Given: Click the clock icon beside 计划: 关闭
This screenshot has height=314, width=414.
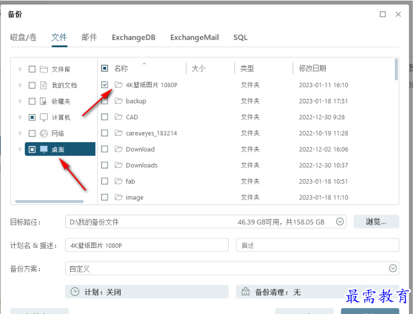Looking at the screenshot, I should click(x=75, y=292).
